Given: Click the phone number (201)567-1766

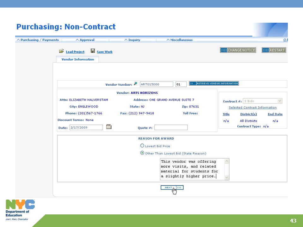Looking at the screenshot, I should tap(90, 113).
